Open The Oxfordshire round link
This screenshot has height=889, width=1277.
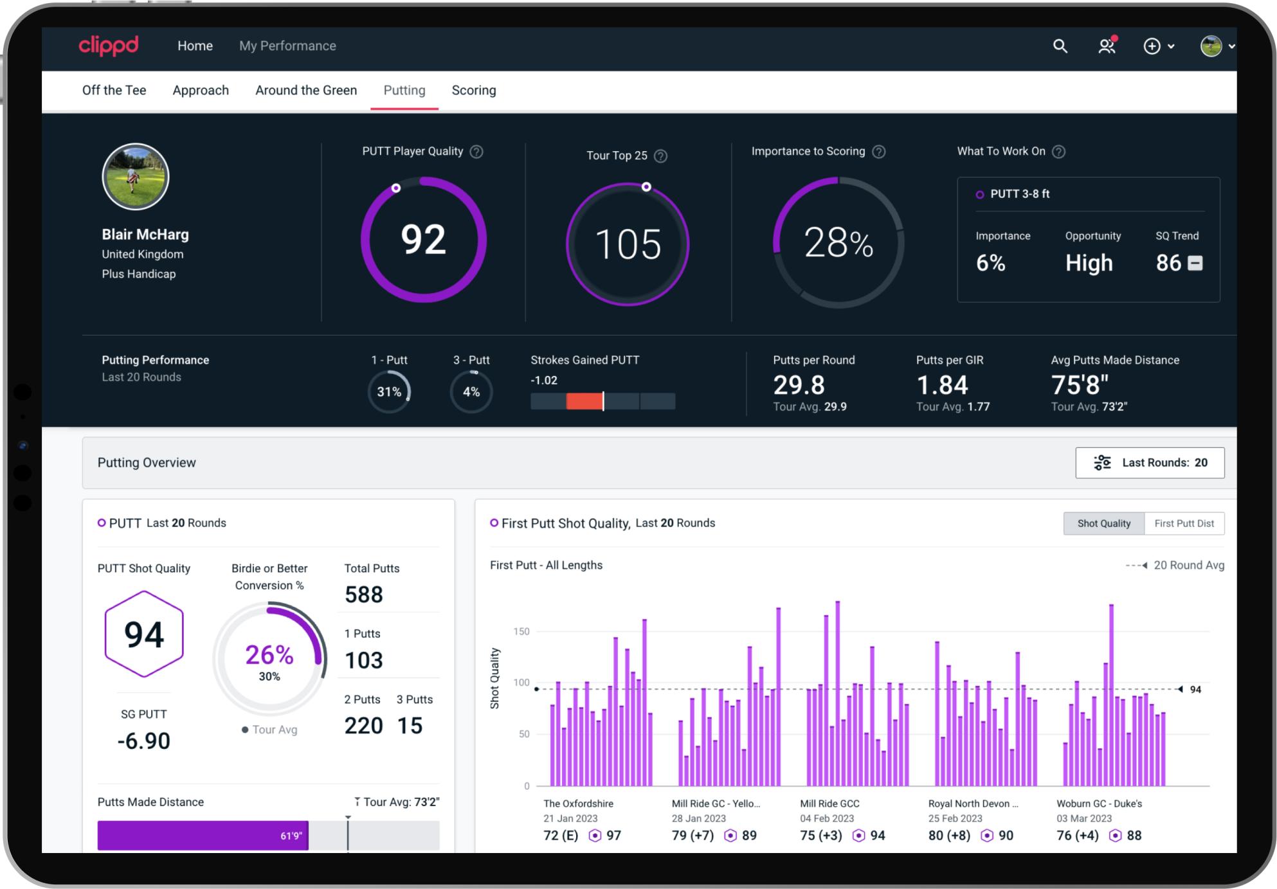coord(578,804)
